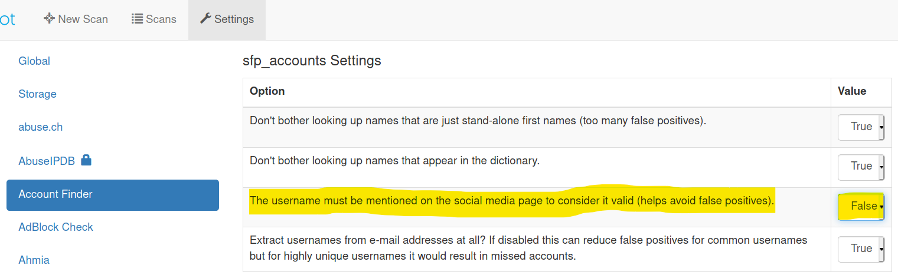Click the Option column header
This screenshot has height=275, width=898.
pos(267,91)
